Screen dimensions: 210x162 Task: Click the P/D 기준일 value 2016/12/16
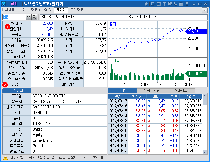[x=44, y=68]
